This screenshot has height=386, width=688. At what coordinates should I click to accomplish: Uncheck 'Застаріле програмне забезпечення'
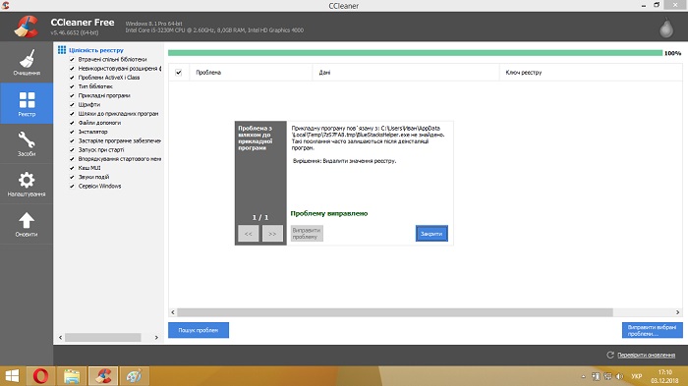[72, 140]
